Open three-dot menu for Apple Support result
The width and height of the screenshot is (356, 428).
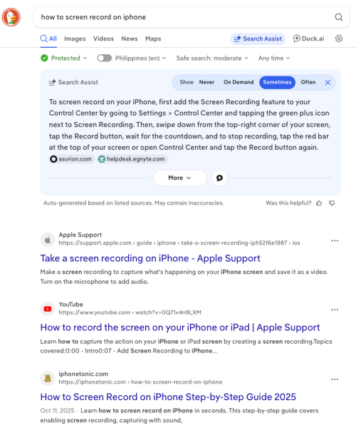[x=335, y=241]
